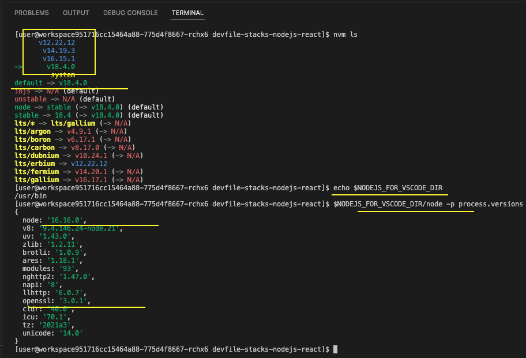526x358 pixels.
Task: Click the echo $NODEJS_FOR_VSCODE_DIR command
Action: pyautogui.click(x=390, y=188)
